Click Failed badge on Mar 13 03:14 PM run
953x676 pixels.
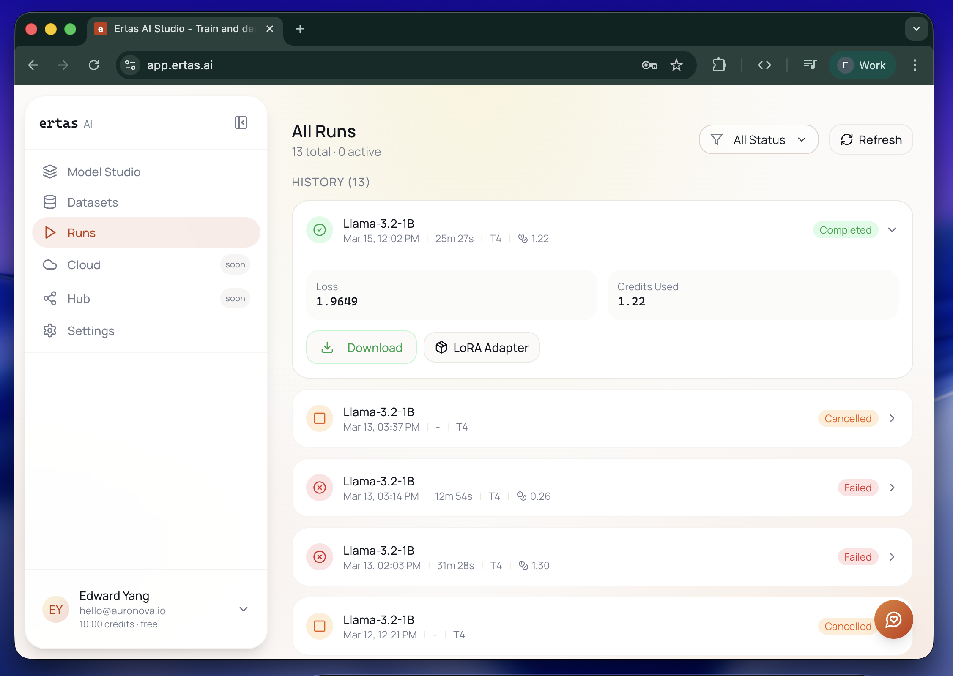(x=858, y=488)
